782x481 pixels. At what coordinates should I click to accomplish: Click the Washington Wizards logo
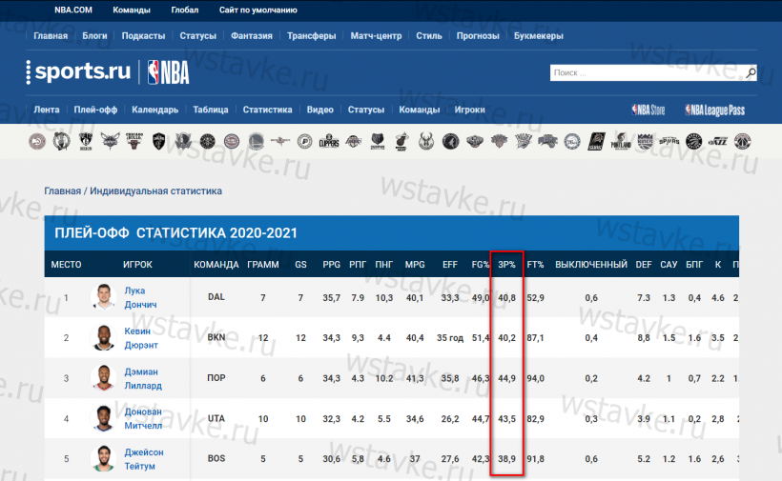click(743, 142)
